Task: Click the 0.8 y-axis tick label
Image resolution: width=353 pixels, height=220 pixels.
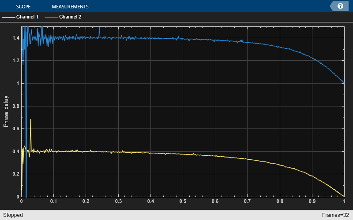Action: coord(16,106)
